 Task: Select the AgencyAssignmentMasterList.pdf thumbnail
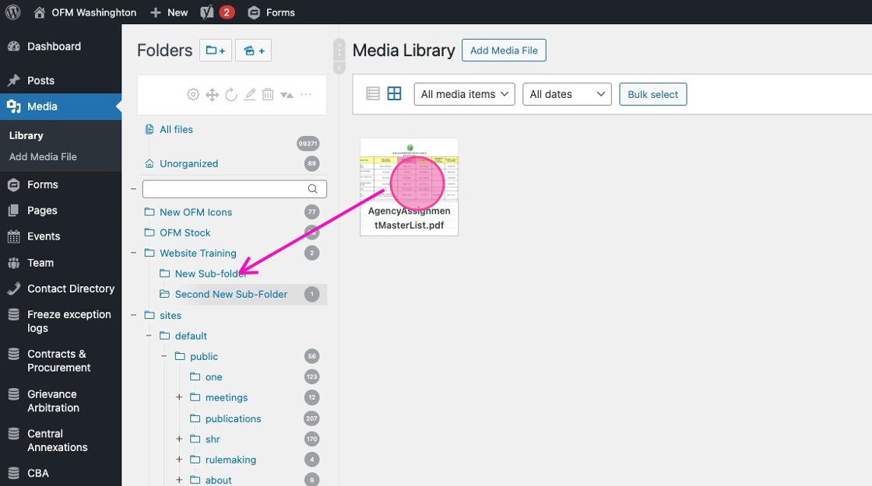(410, 187)
